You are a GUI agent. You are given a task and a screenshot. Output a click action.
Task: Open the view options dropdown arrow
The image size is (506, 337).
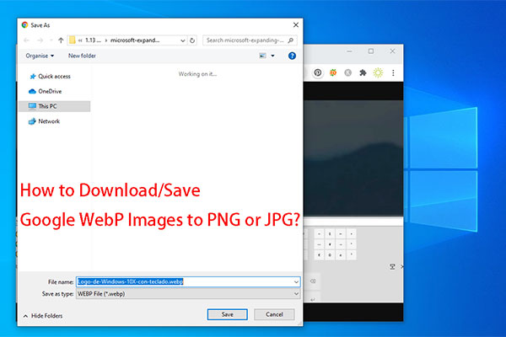(x=272, y=56)
